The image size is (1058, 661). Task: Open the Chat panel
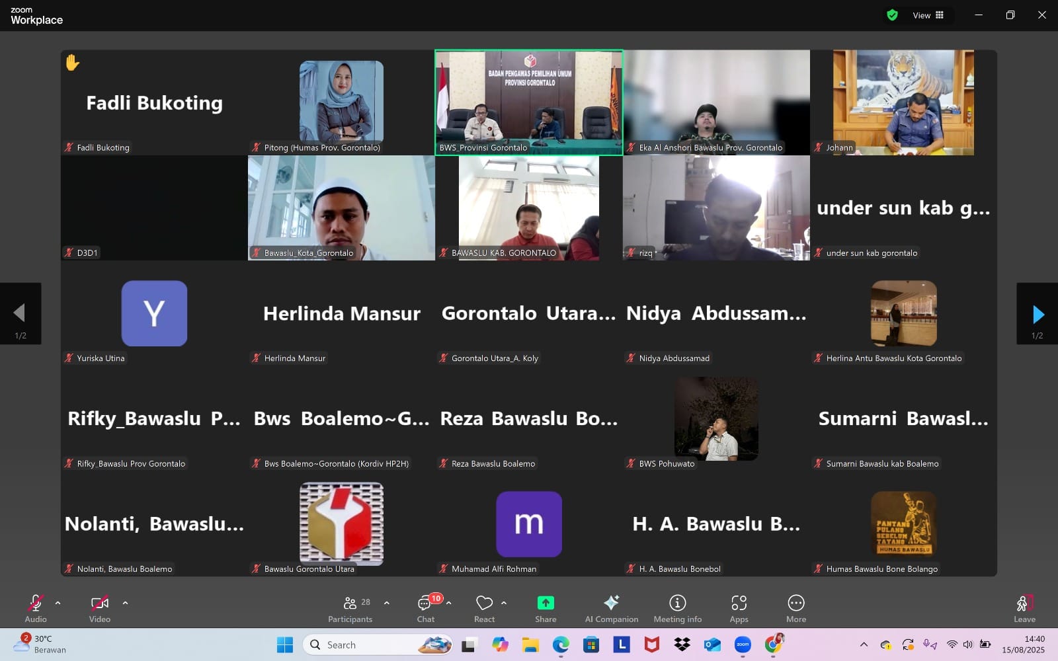426,608
